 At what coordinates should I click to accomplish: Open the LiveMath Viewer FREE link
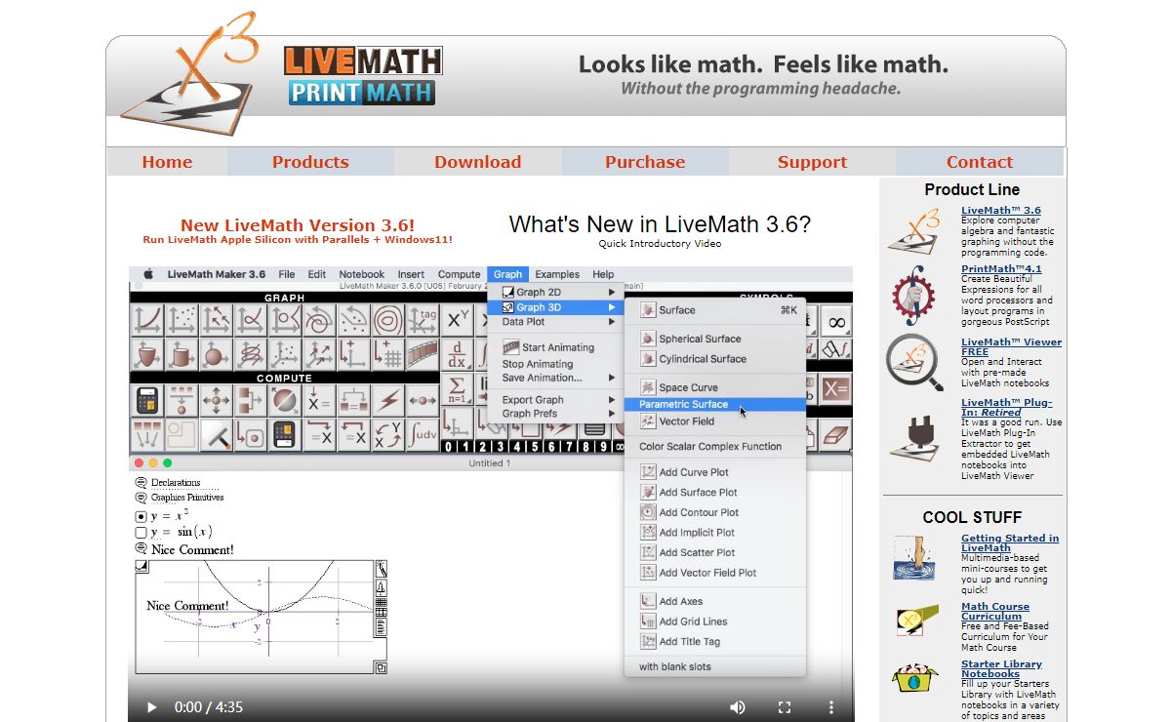pyautogui.click(x=1011, y=347)
